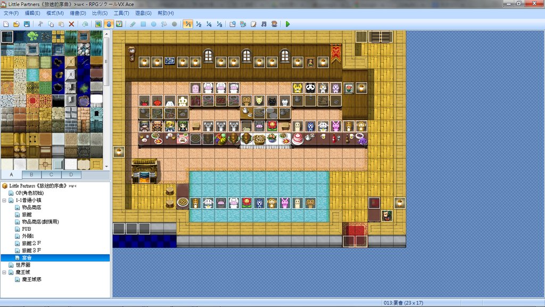Select the 魔王城 map
The image size is (545, 307).
click(22, 272)
